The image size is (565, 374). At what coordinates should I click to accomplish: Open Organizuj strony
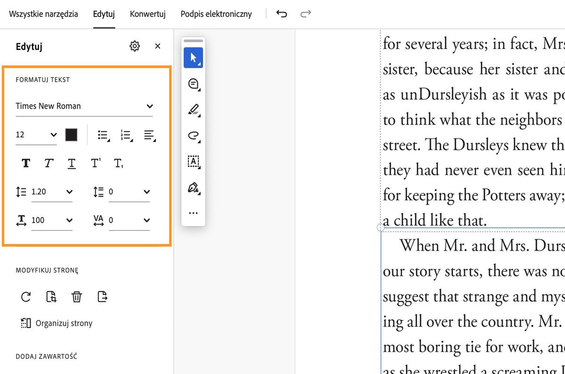coord(56,323)
